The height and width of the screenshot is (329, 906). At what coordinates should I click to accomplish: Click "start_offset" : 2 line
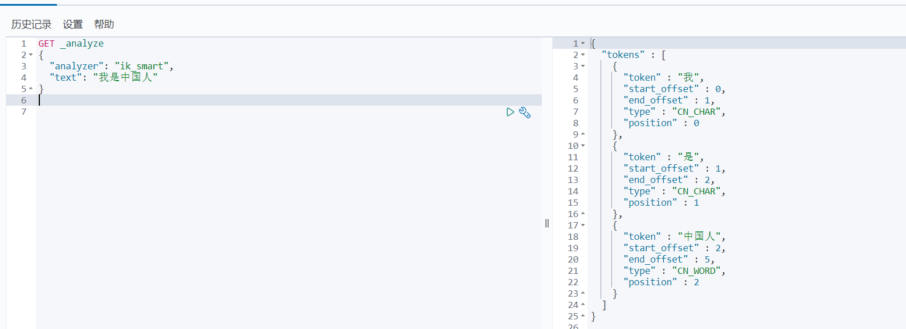pyautogui.click(x=674, y=248)
